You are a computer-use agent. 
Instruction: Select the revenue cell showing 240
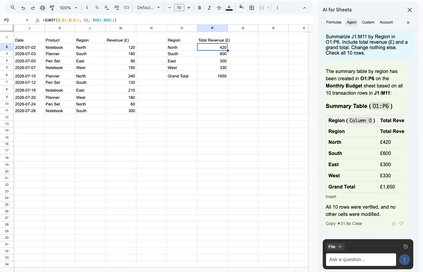click(x=121, y=75)
